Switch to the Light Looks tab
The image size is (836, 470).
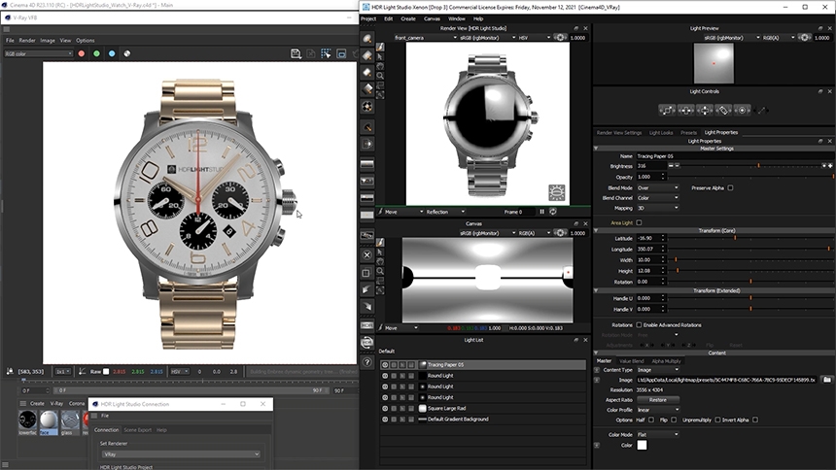(x=661, y=133)
